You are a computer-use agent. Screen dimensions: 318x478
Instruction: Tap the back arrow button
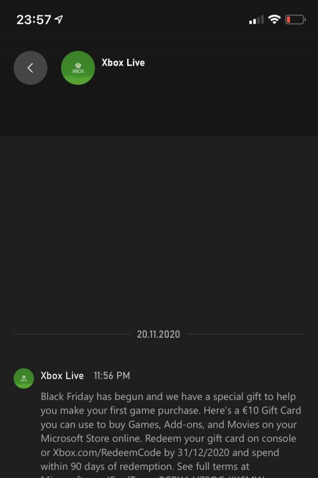tap(31, 68)
